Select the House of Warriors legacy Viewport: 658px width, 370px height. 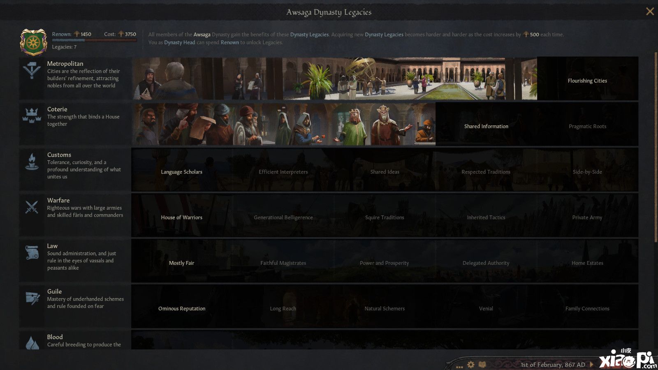tap(182, 215)
